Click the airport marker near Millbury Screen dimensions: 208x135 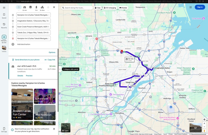pos(171,107)
